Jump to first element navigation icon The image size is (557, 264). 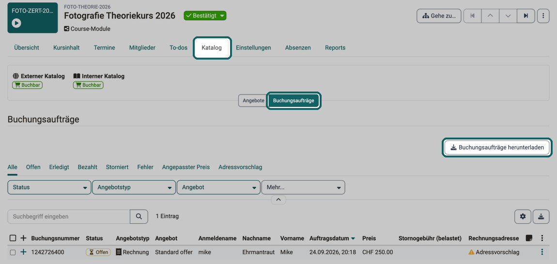tap(472, 16)
